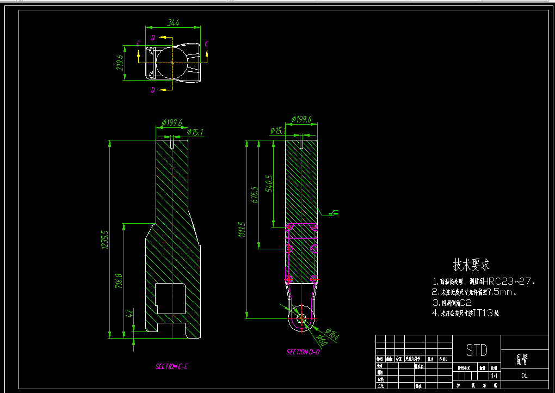555x393 pixels.
Task: Click the 副臂 part name cell
Action: [522, 360]
